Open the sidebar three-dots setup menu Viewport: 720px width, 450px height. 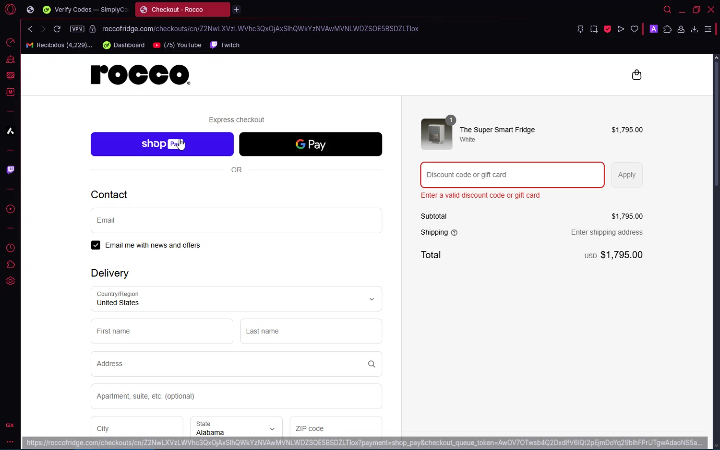[x=10, y=442]
